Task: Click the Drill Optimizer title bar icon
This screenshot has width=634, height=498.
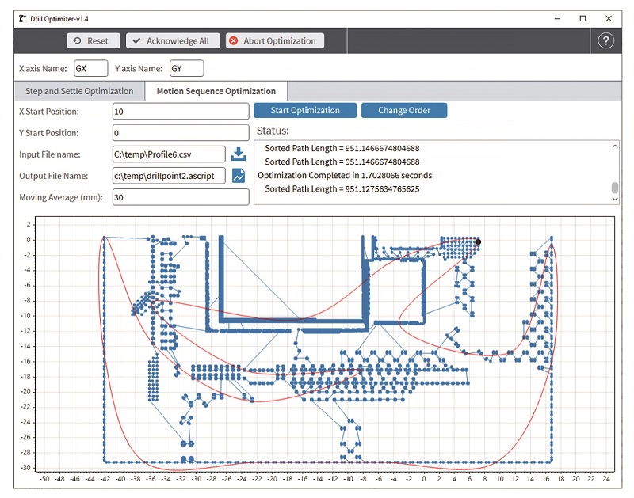Action: coord(23,18)
